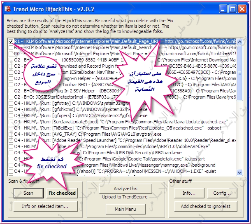Viewport: 251px width, 224px height.
Task: Select the R1 Default_Search_URL row text
Action: [x=125, y=47]
